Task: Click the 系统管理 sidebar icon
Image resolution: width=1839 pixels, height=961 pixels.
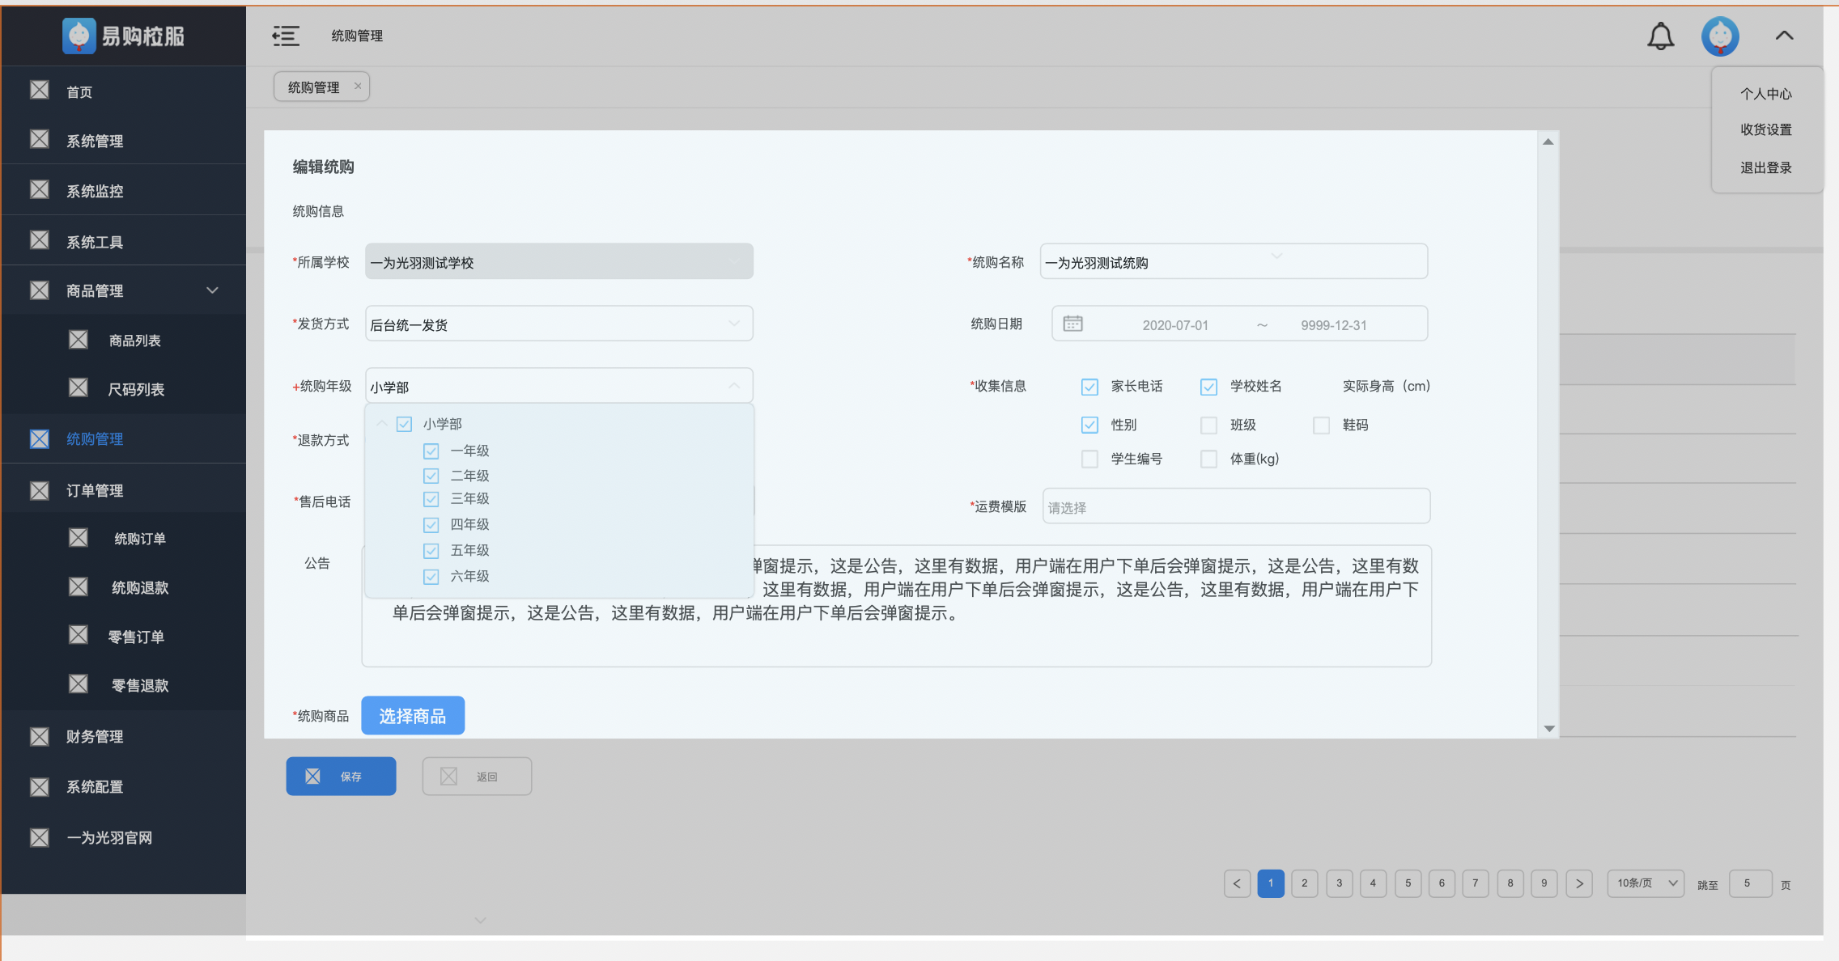Action: [40, 139]
